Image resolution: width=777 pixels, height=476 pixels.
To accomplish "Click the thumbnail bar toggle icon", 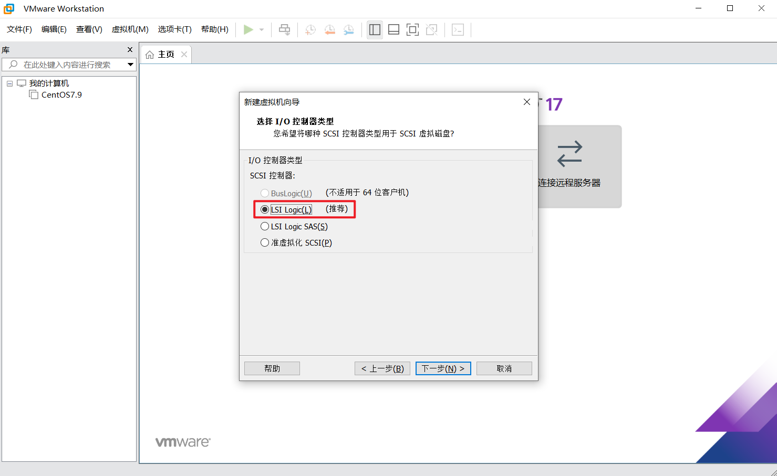I will 393,30.
